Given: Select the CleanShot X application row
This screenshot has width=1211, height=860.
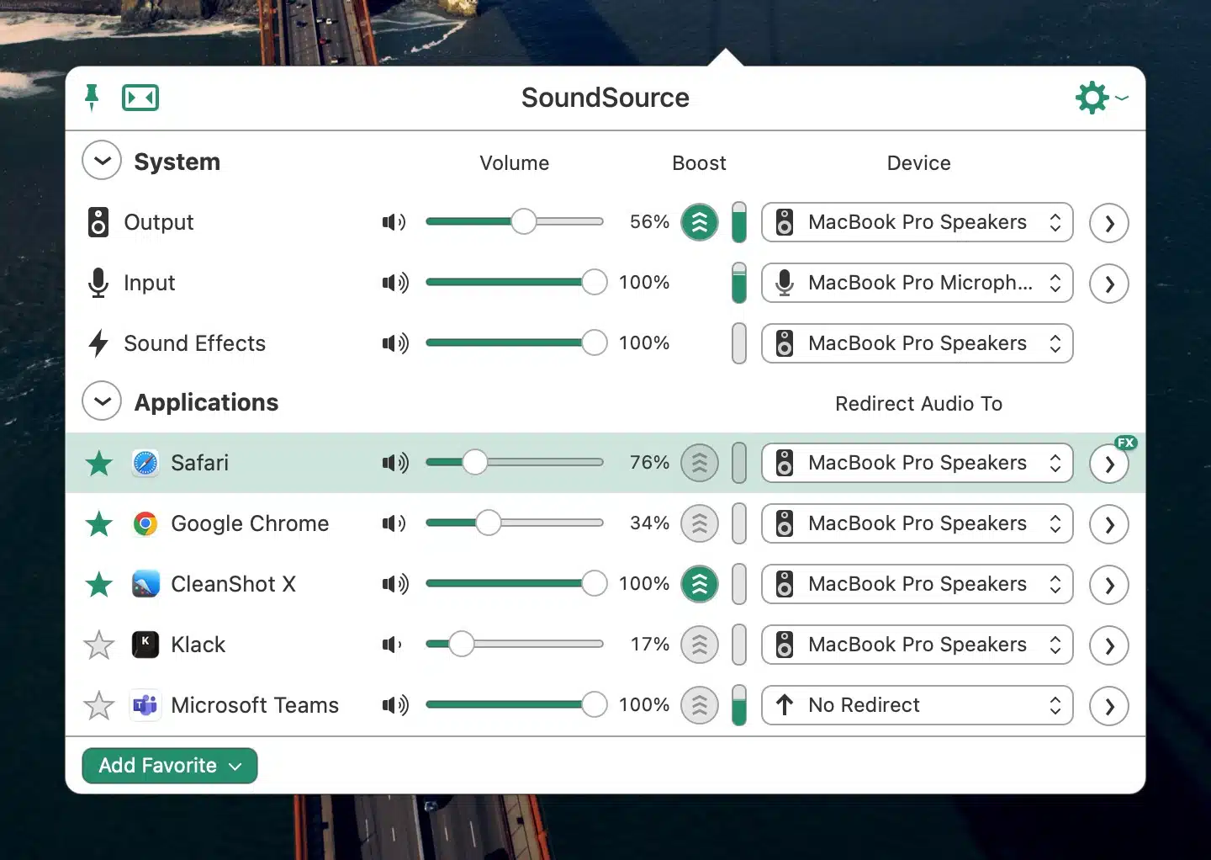Looking at the screenshot, I should click(233, 584).
